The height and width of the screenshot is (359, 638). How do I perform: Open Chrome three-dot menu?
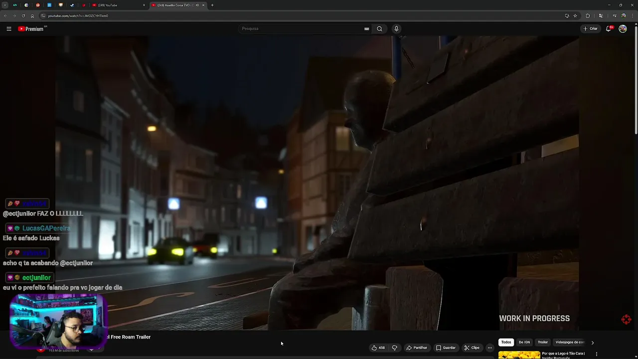632,15
